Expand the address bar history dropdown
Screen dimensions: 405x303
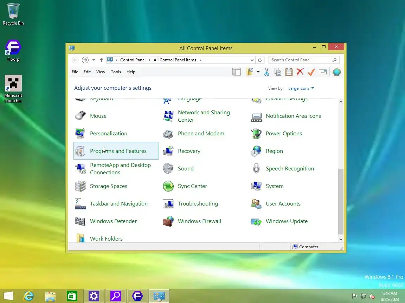252,60
